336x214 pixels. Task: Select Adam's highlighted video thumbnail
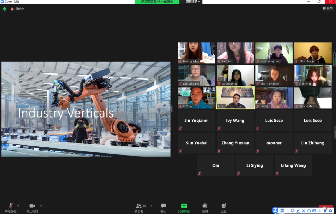click(x=235, y=98)
